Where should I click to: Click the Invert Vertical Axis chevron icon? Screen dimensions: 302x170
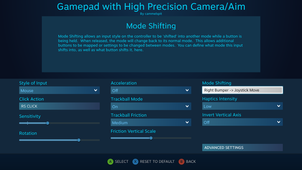(x=279, y=122)
